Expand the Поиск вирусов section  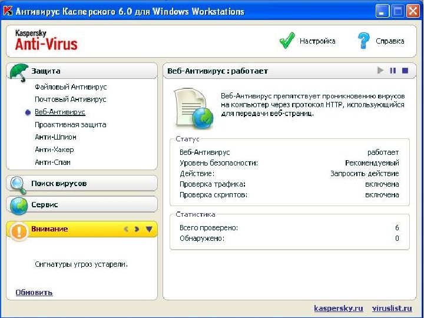pos(82,183)
